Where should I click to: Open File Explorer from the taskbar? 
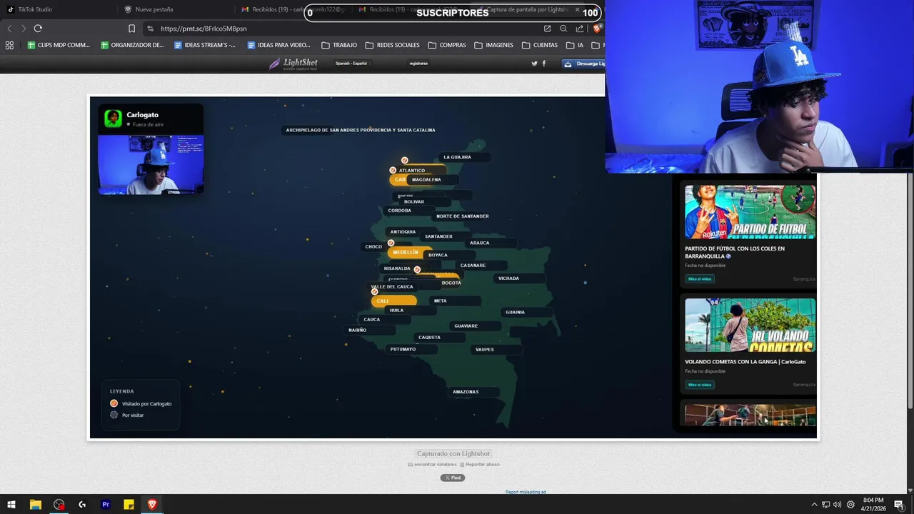pos(35,504)
